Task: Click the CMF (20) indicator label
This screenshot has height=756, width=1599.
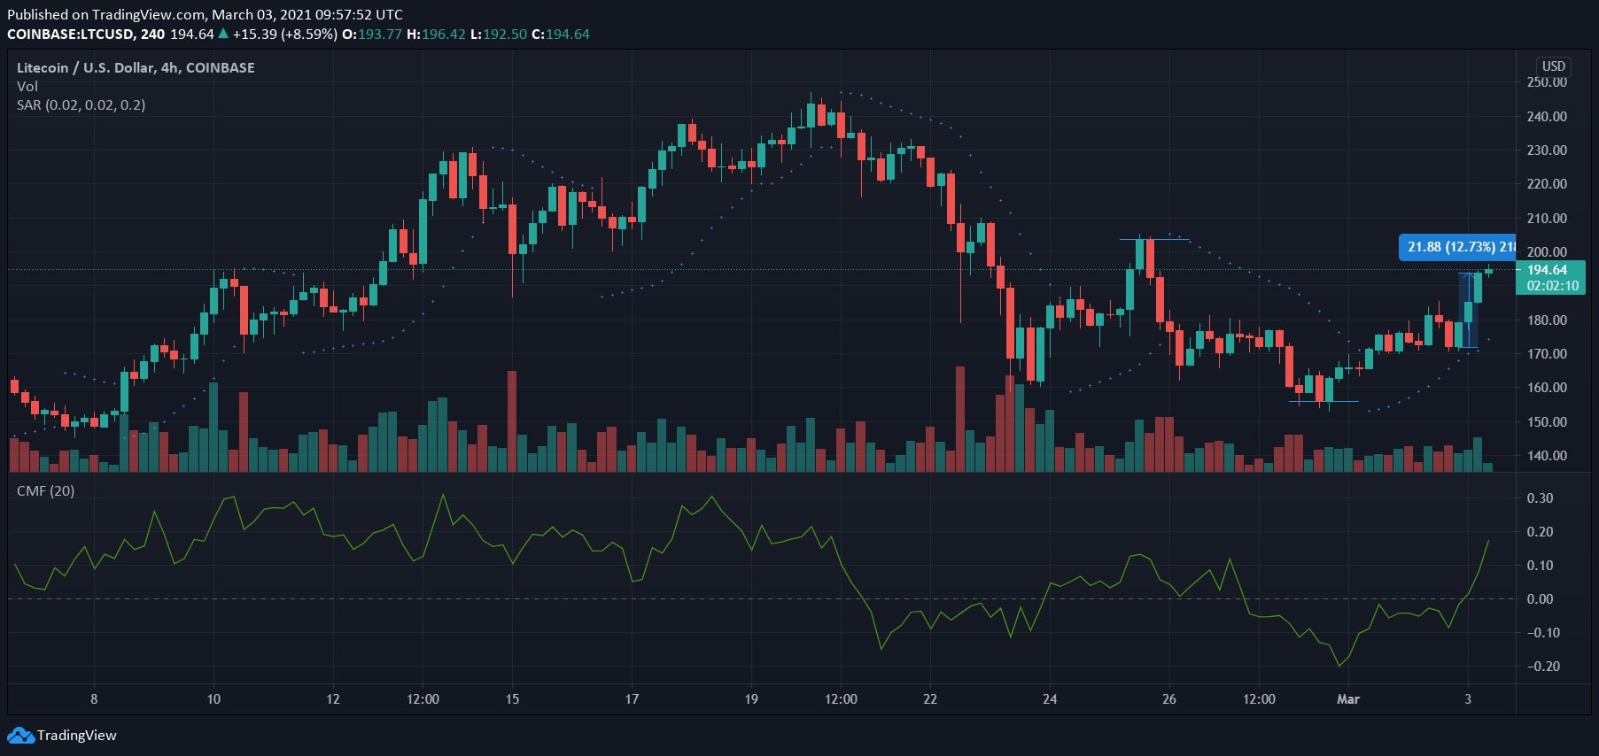Action: (x=45, y=490)
